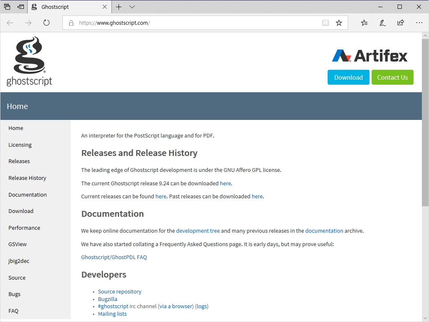Click the set these tabs aside icon
This screenshot has height=322, width=429.
21,7
